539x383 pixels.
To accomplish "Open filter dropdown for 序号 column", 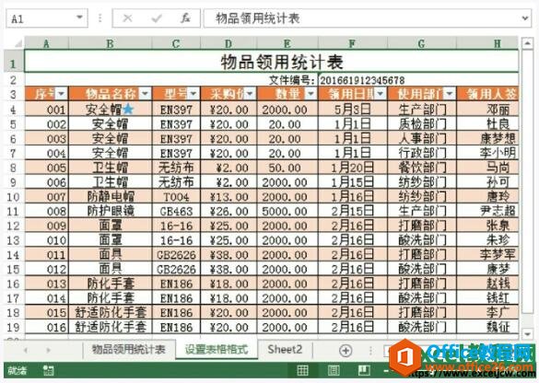I will (x=61, y=93).
